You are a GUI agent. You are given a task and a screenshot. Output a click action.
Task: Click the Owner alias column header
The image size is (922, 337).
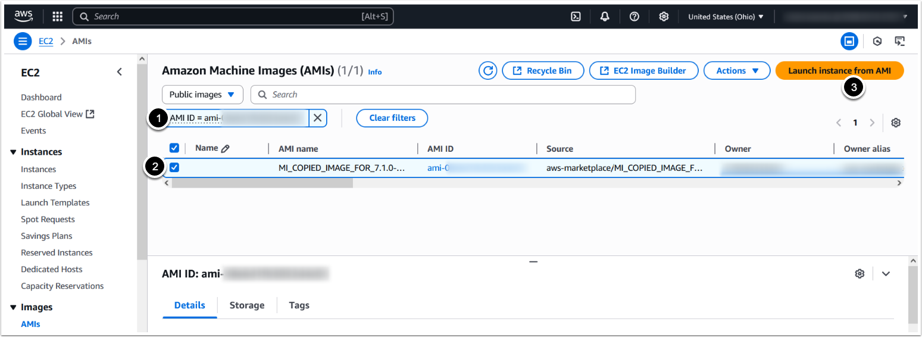click(867, 149)
